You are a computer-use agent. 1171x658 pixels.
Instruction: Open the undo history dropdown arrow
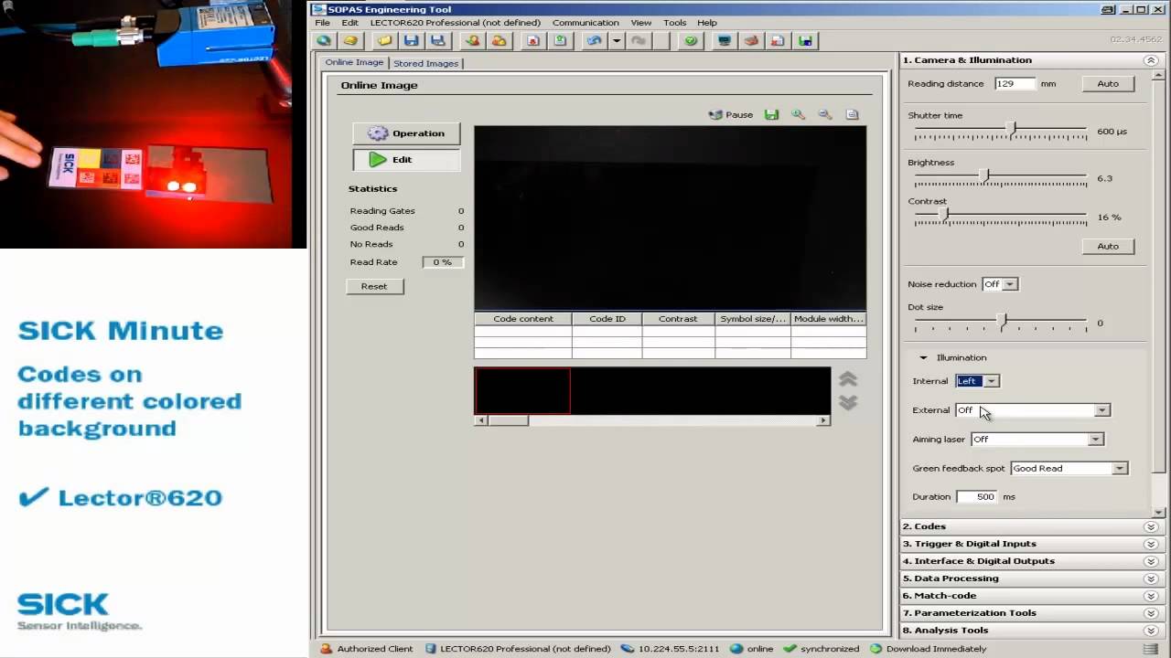pos(617,40)
